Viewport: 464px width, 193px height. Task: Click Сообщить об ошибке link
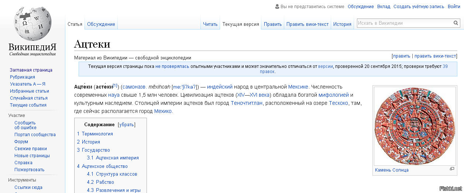25,125
